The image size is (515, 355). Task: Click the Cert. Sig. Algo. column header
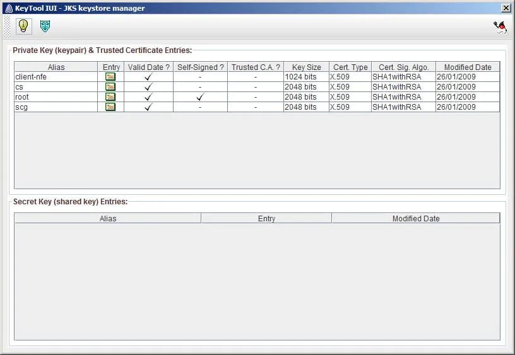point(404,67)
